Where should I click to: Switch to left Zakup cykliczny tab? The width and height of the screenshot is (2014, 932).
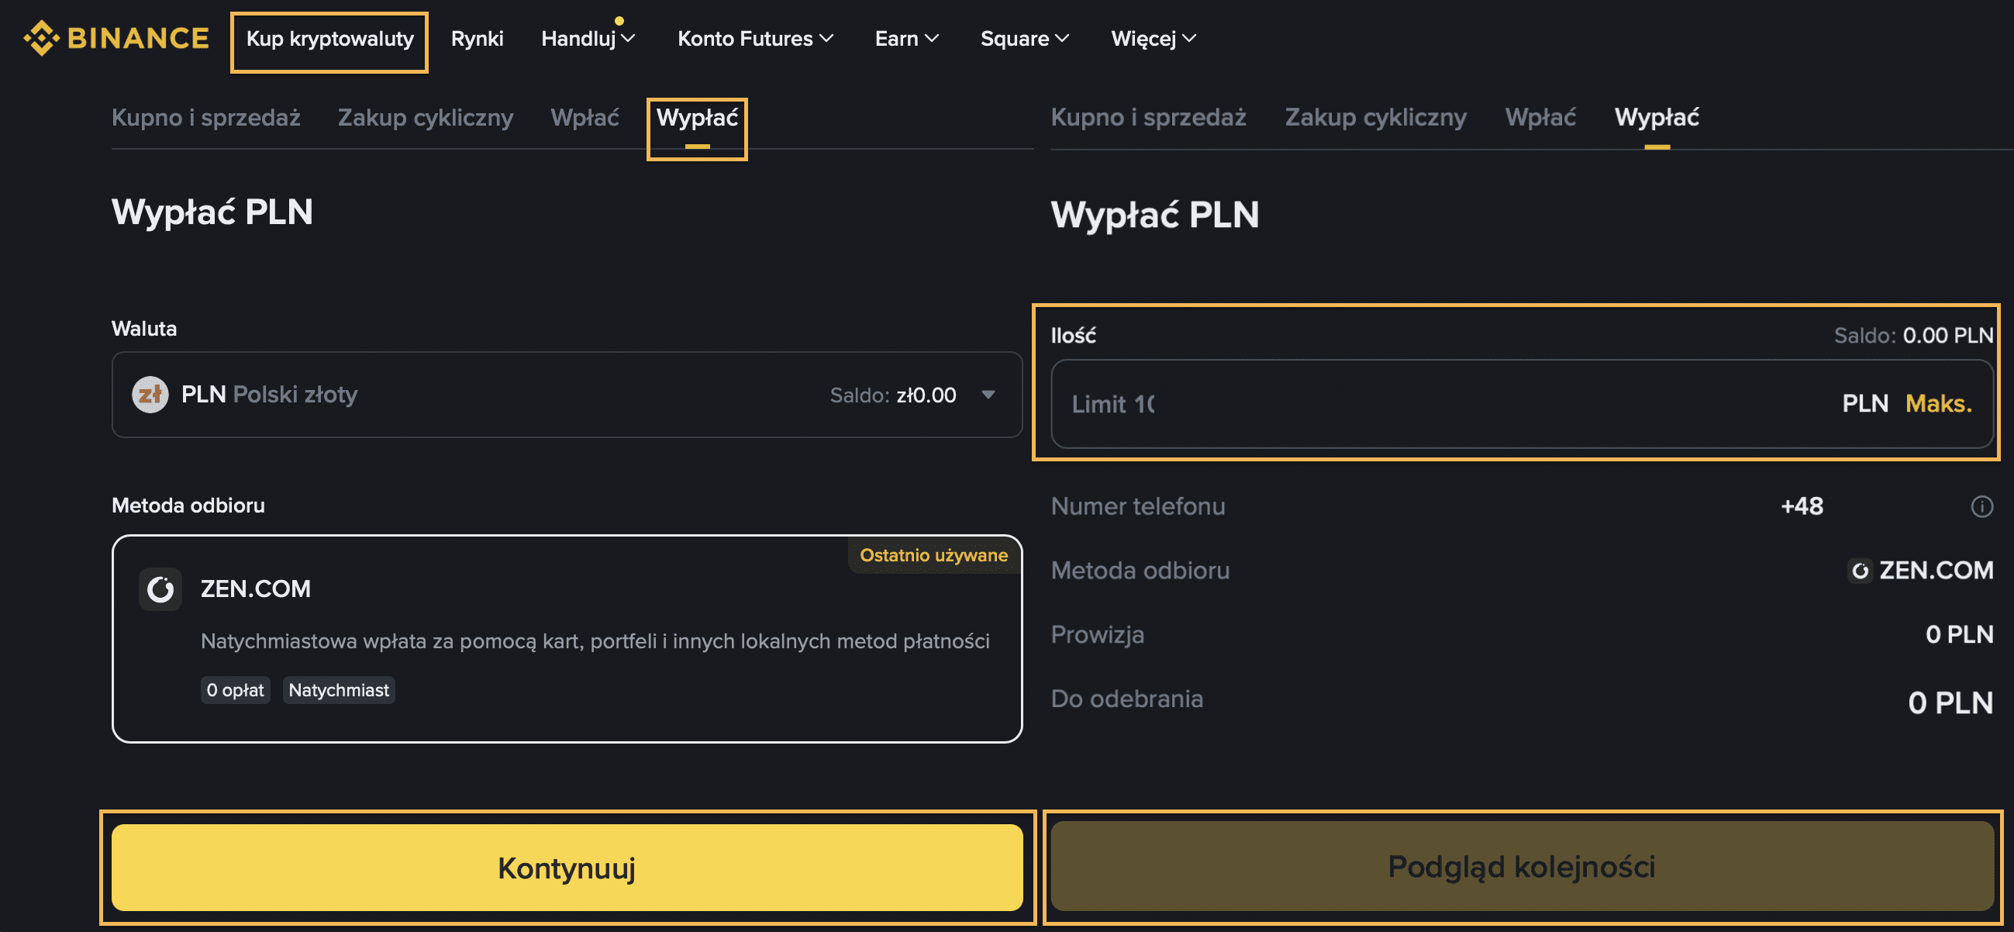click(x=426, y=117)
